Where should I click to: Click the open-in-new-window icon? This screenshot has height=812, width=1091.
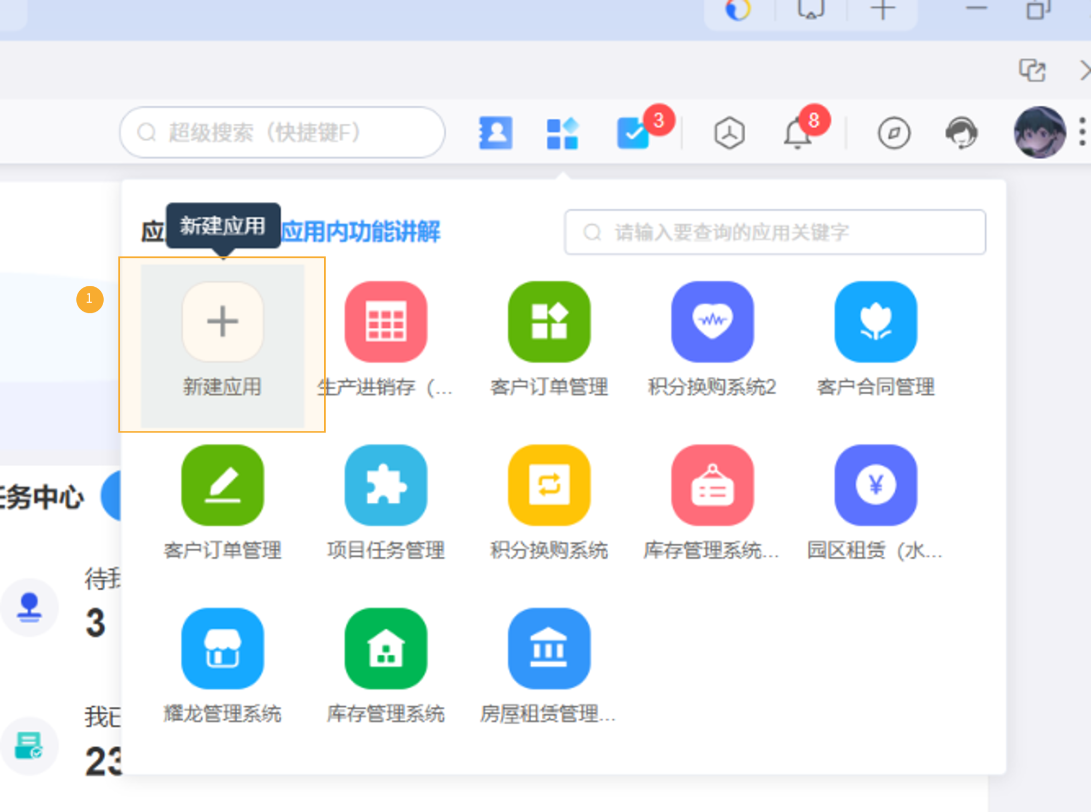(1032, 70)
